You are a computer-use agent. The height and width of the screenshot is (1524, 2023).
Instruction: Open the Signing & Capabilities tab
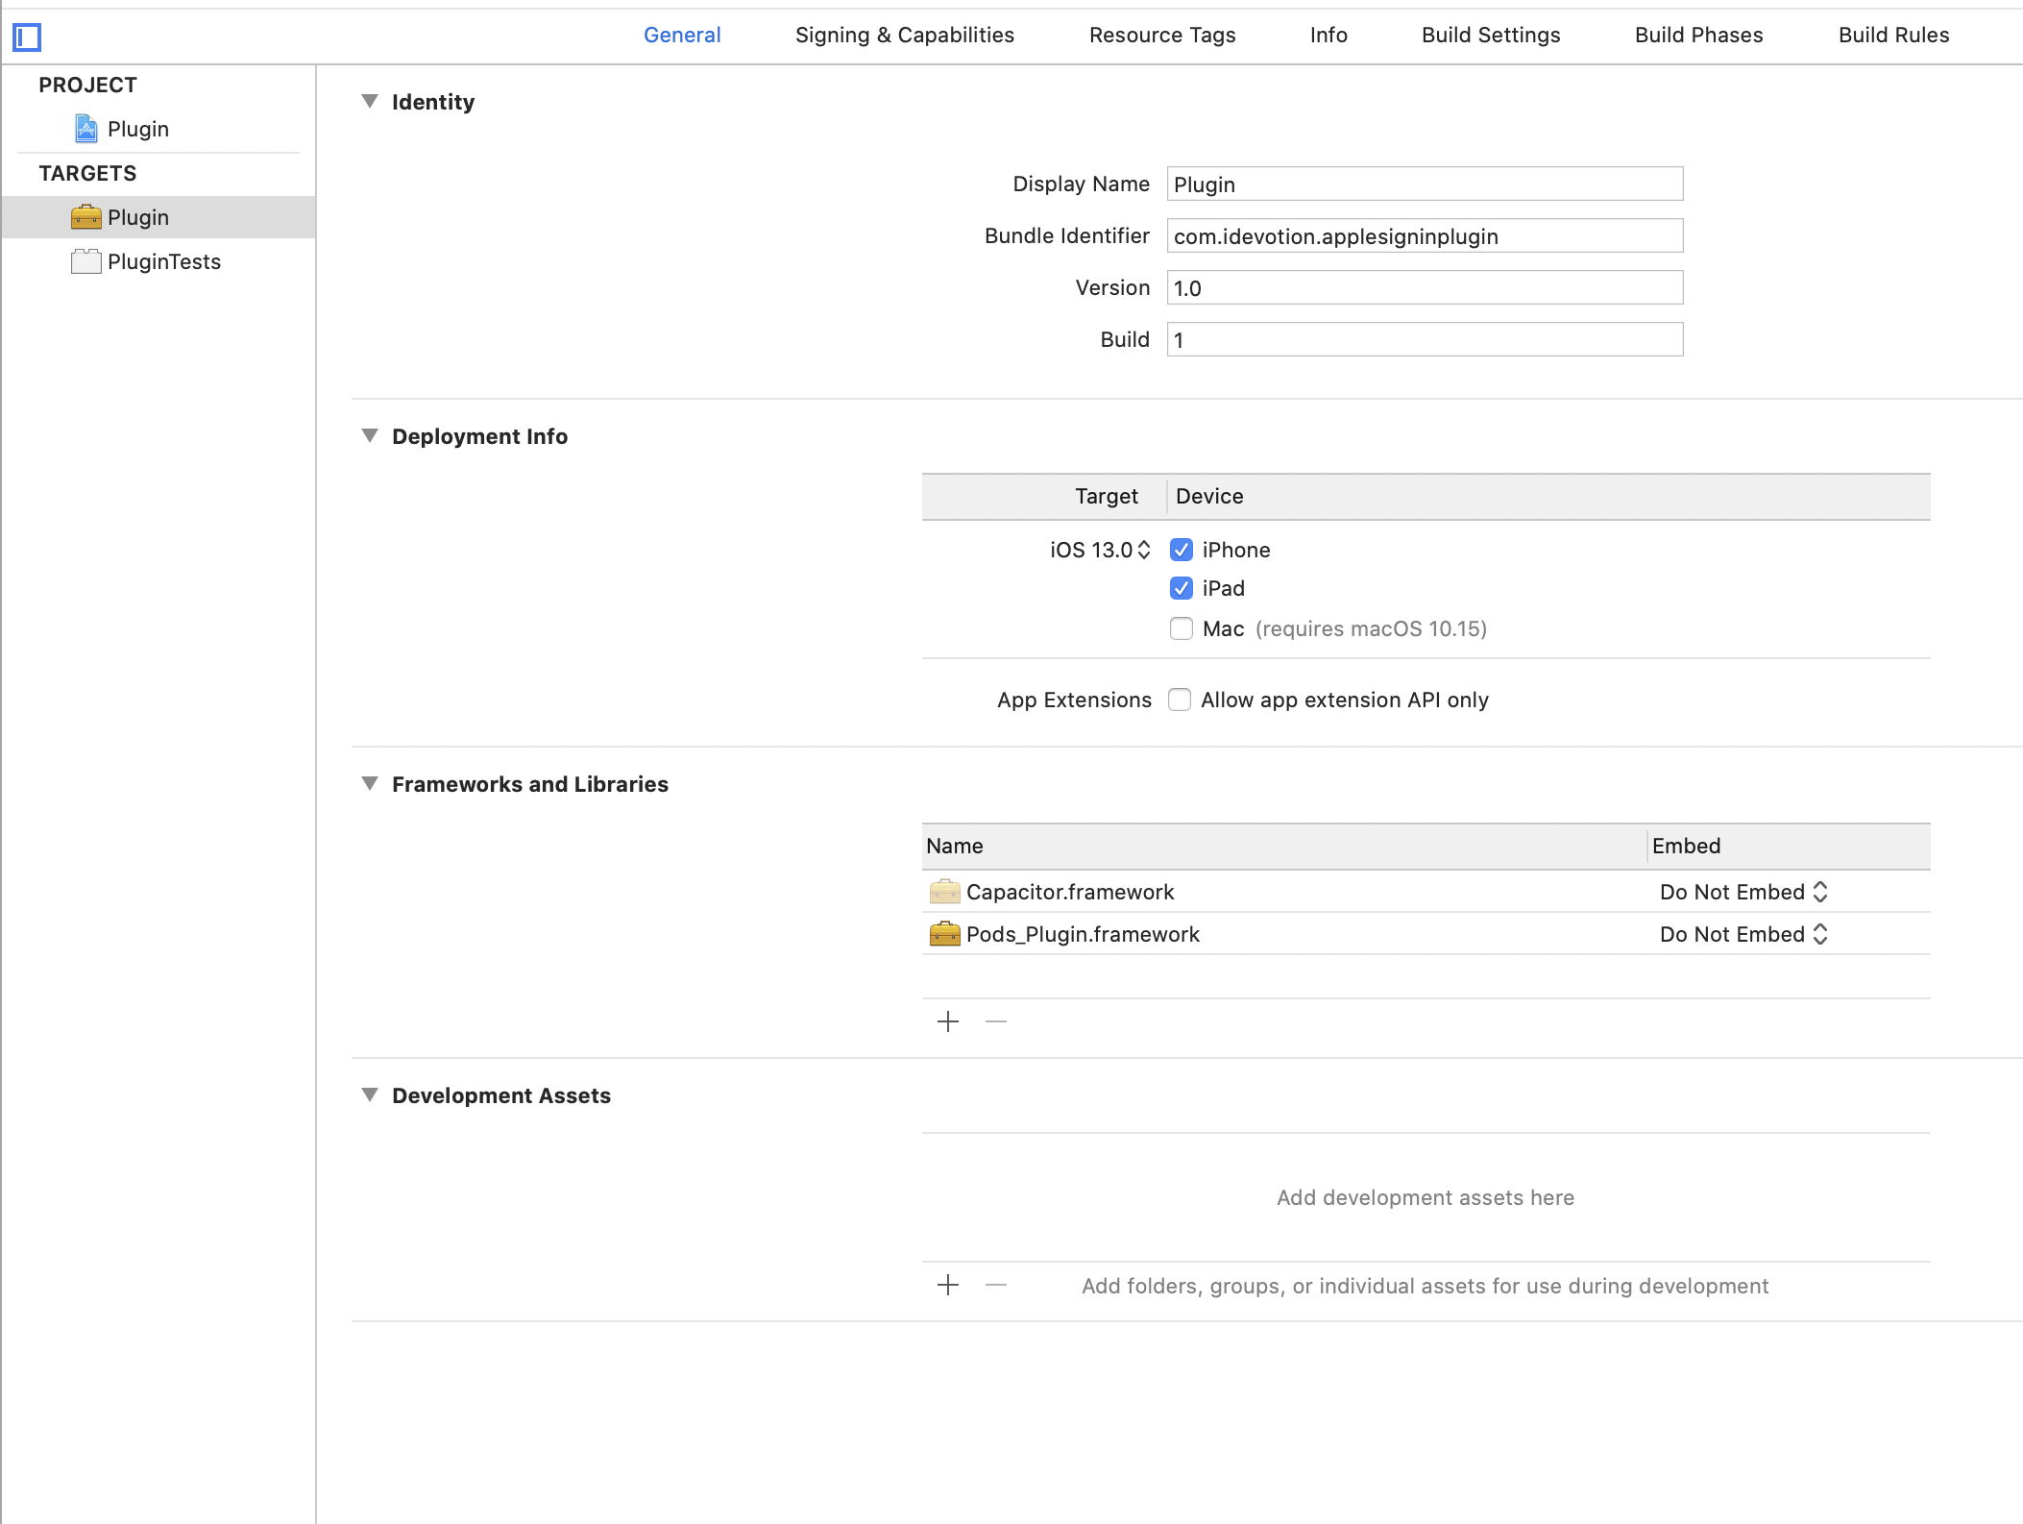pos(905,36)
